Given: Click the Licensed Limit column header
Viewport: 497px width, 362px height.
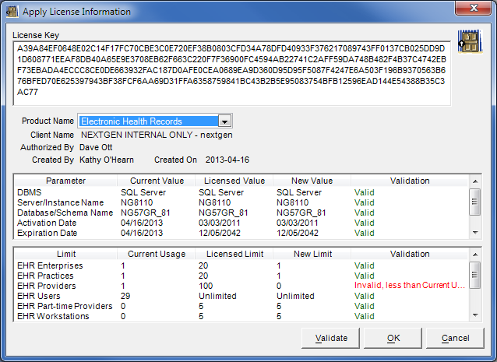Looking at the screenshot, I should (234, 254).
